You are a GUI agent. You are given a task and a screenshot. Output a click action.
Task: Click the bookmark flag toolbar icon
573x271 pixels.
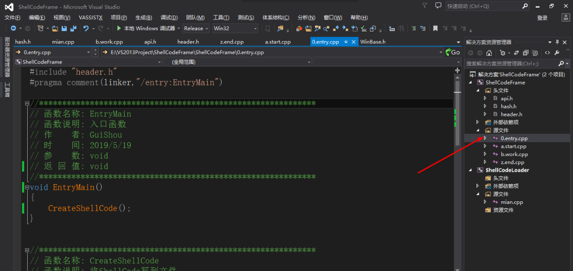tap(435, 29)
